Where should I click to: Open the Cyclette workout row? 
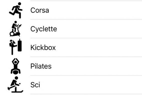click(71, 29)
